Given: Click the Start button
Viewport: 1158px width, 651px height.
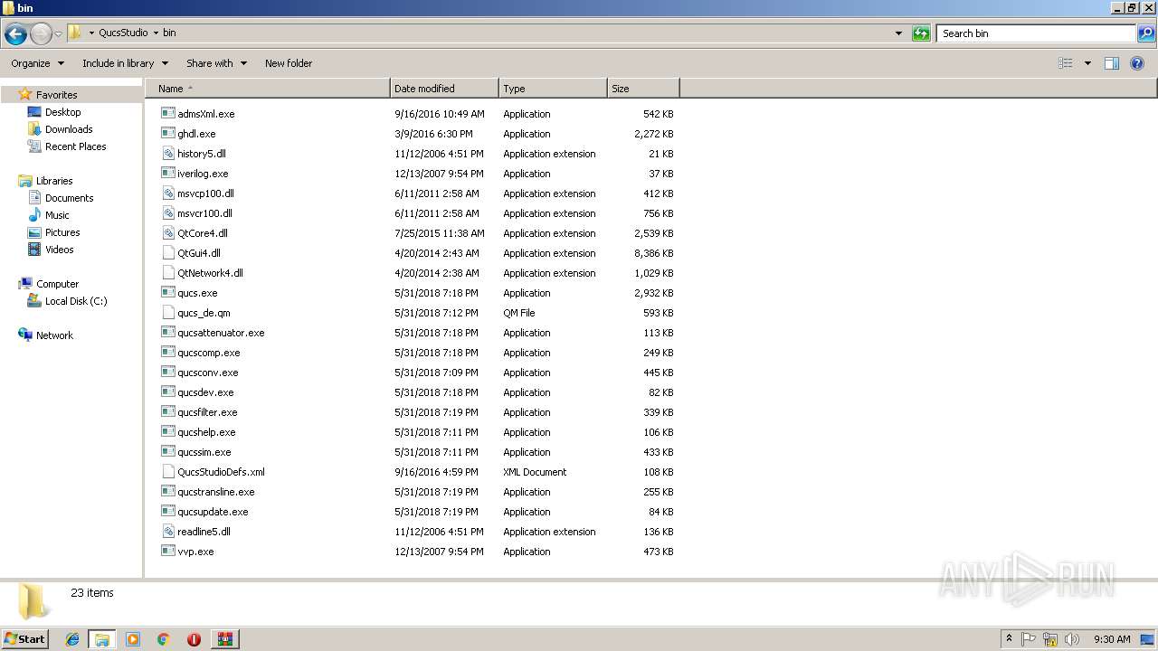Looking at the screenshot, I should (x=24, y=639).
